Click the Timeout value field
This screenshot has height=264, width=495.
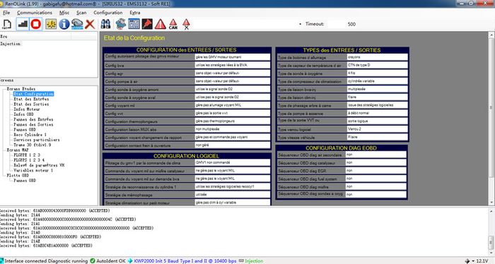[343, 24]
